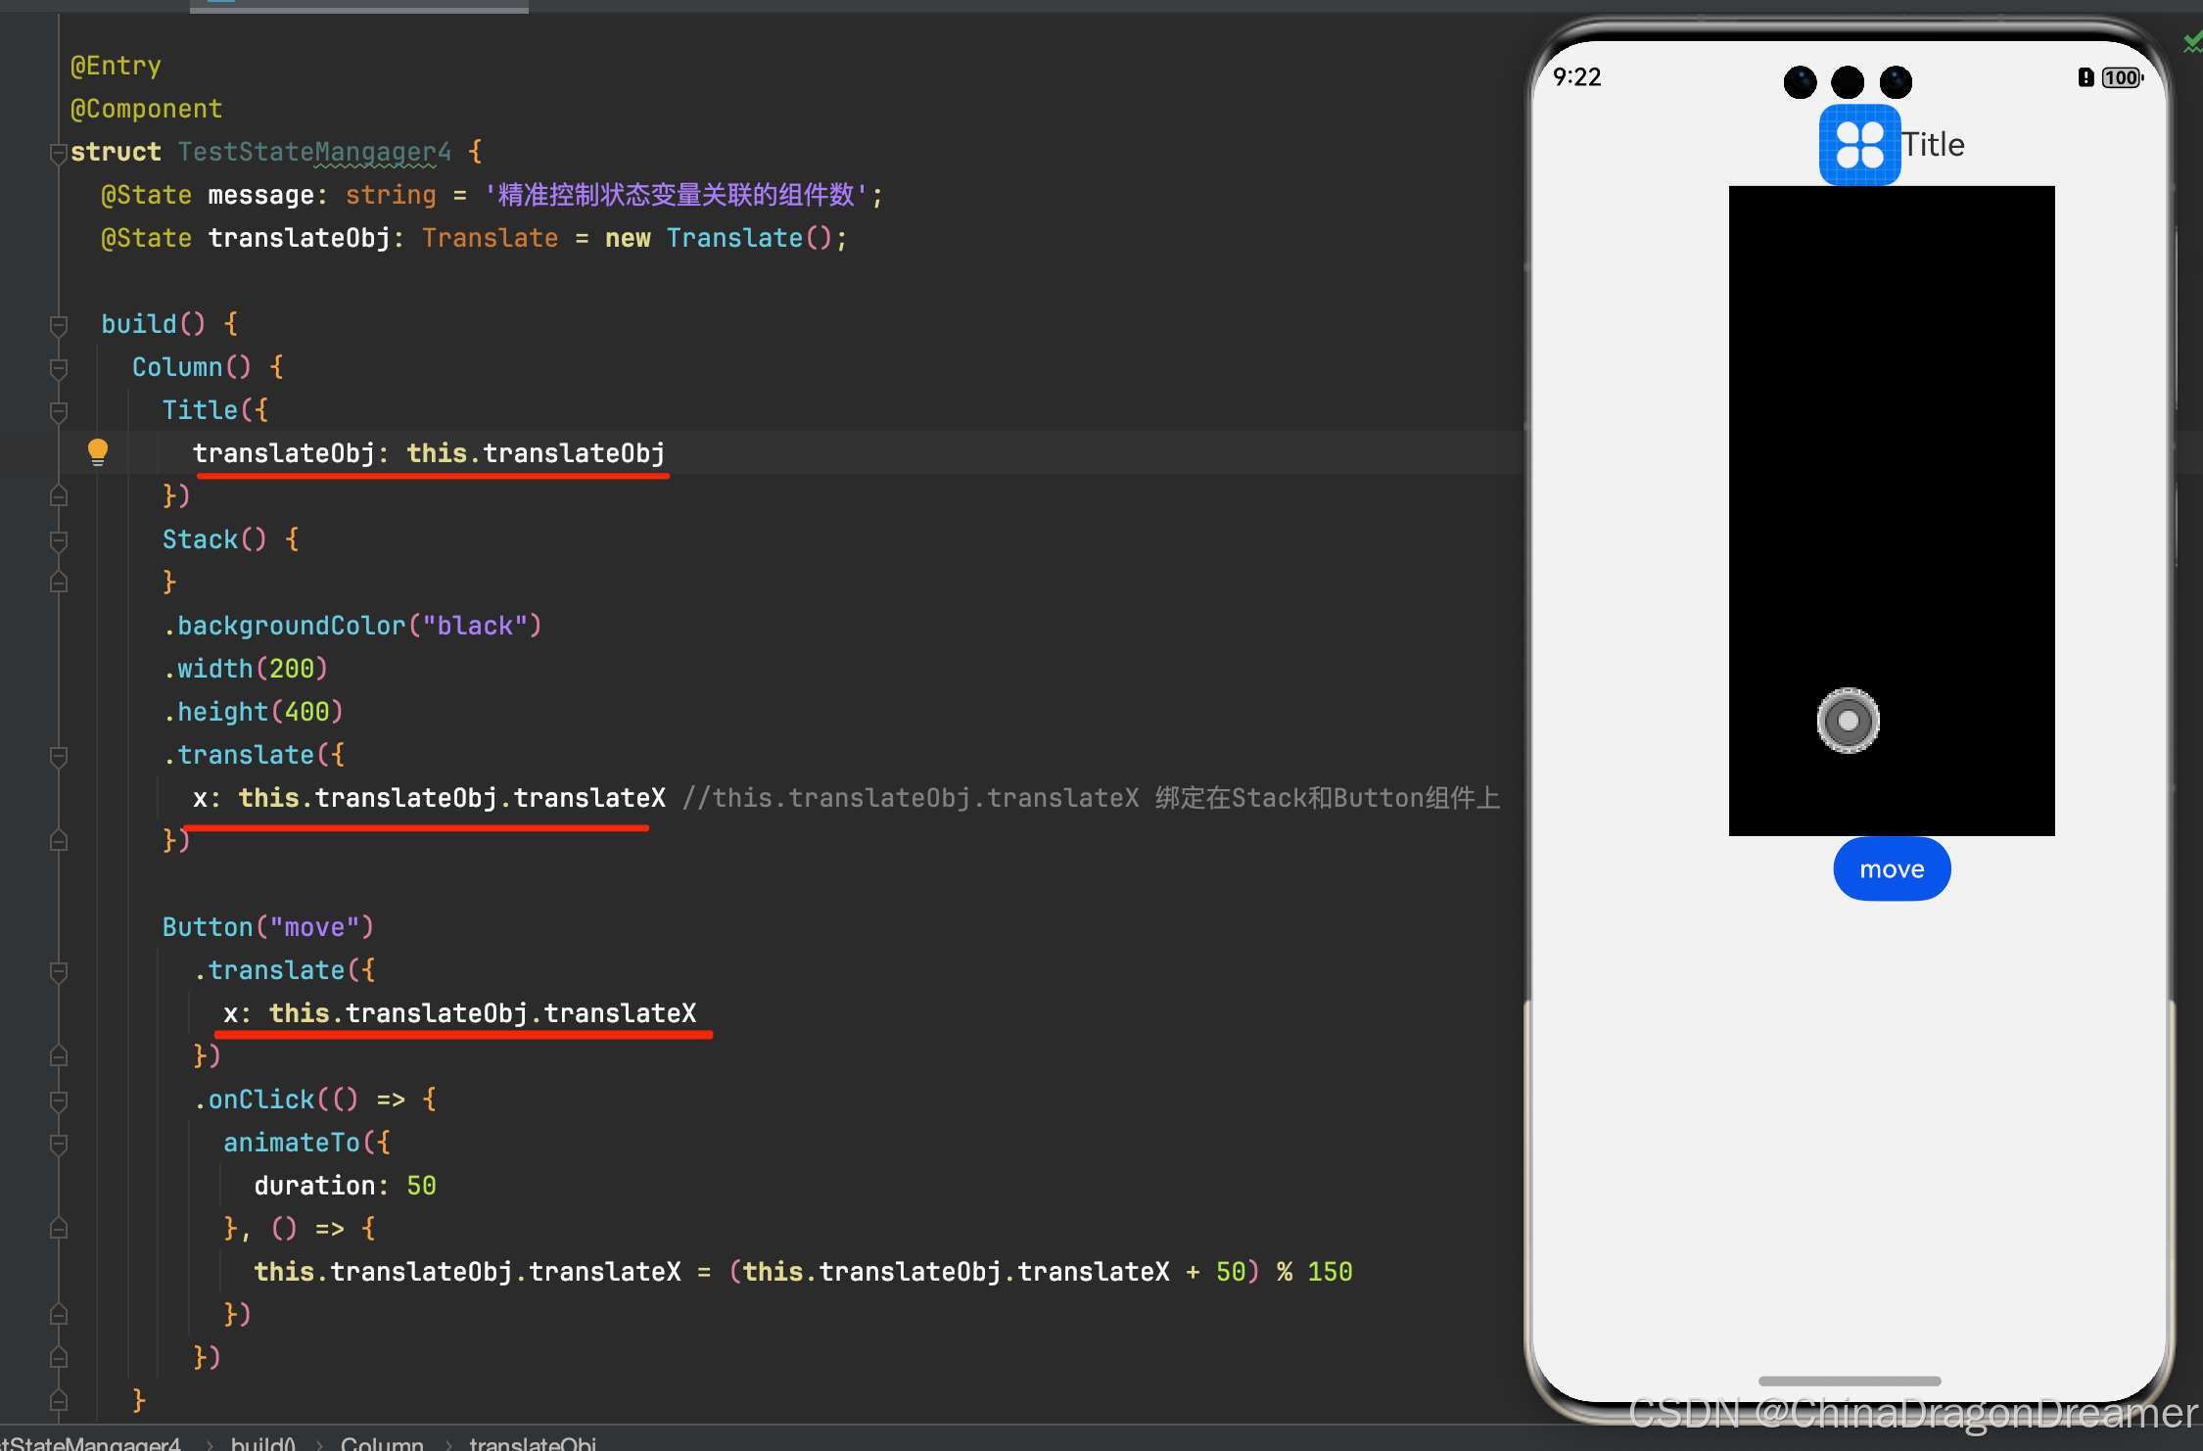This screenshot has height=1451, width=2203.
Task: Click the blue four-leaf Title icon
Action: point(1858,145)
